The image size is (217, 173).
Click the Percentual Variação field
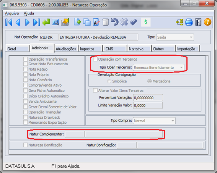click(148, 98)
